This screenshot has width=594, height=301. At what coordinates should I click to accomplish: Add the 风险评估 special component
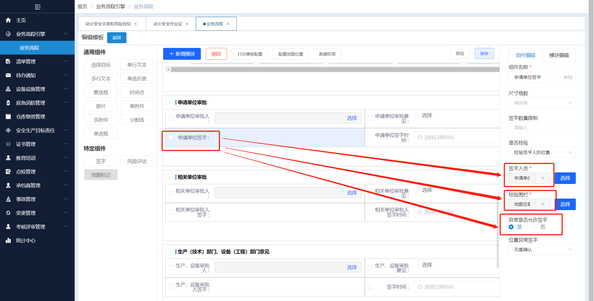137,161
